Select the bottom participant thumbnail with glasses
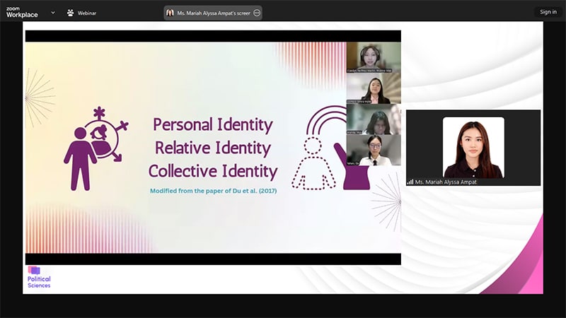 pyautogui.click(x=374, y=150)
